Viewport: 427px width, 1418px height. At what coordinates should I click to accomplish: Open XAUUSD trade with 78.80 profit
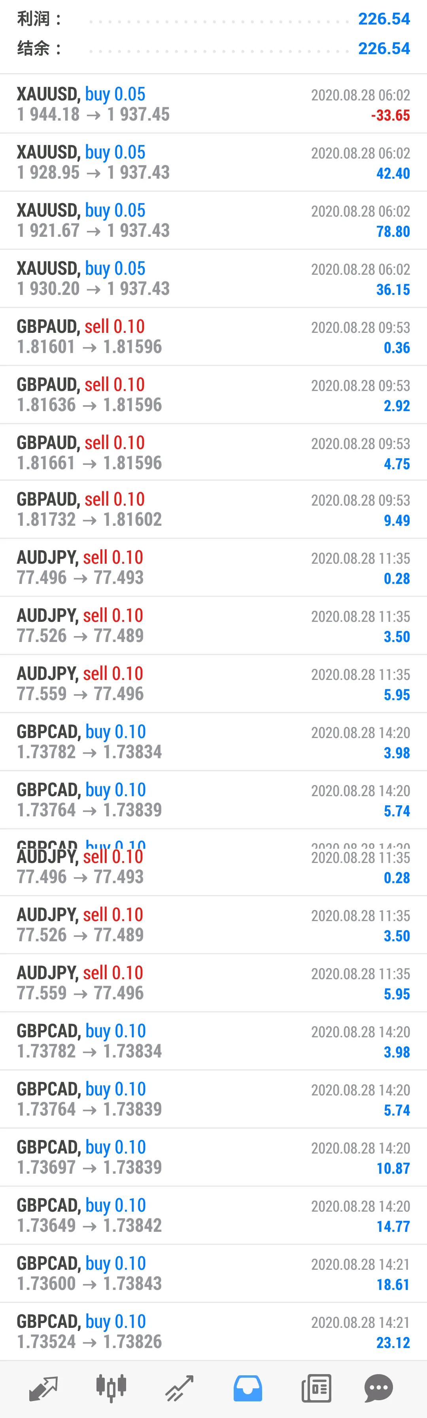coord(213,220)
